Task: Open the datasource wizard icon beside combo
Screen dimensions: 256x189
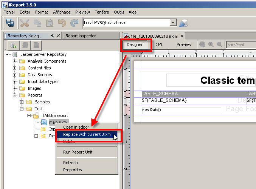Action: [x=183, y=23]
